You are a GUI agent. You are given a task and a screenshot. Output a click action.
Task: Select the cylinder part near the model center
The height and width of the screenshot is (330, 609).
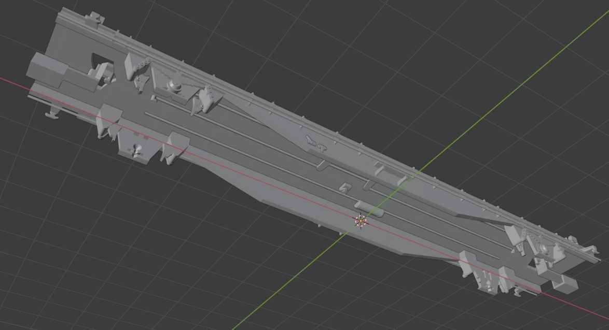click(x=369, y=208)
